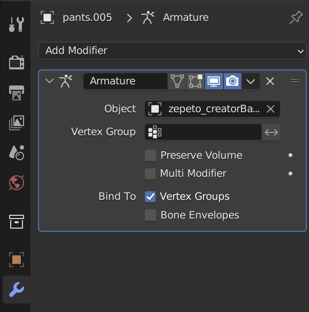309x312 pixels.
Task: Remove the Armature modifier
Action: pyautogui.click(x=270, y=81)
